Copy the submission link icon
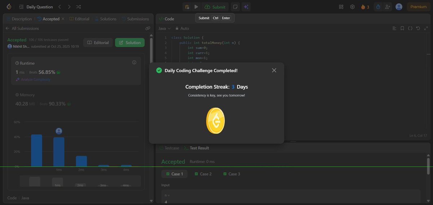The height and width of the screenshot is (205, 433). coord(148,28)
